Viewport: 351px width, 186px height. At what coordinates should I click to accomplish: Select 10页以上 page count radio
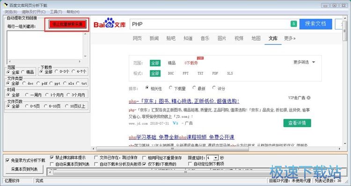[75, 106]
